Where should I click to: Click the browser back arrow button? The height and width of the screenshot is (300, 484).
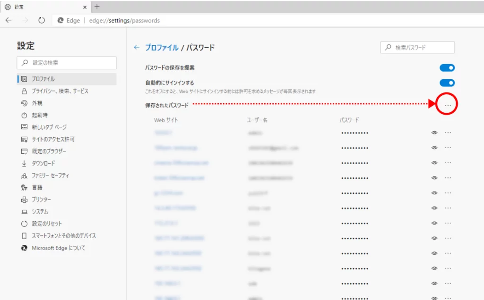coord(9,20)
